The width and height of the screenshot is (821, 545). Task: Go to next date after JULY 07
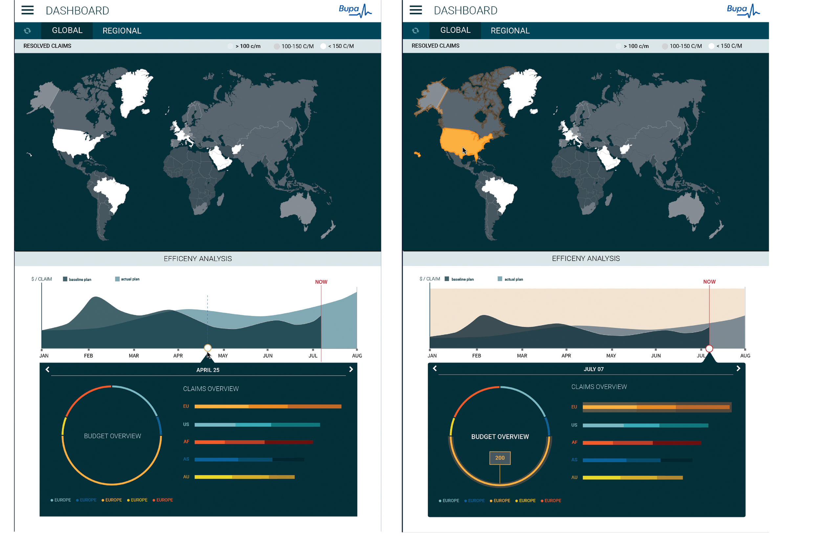point(738,368)
